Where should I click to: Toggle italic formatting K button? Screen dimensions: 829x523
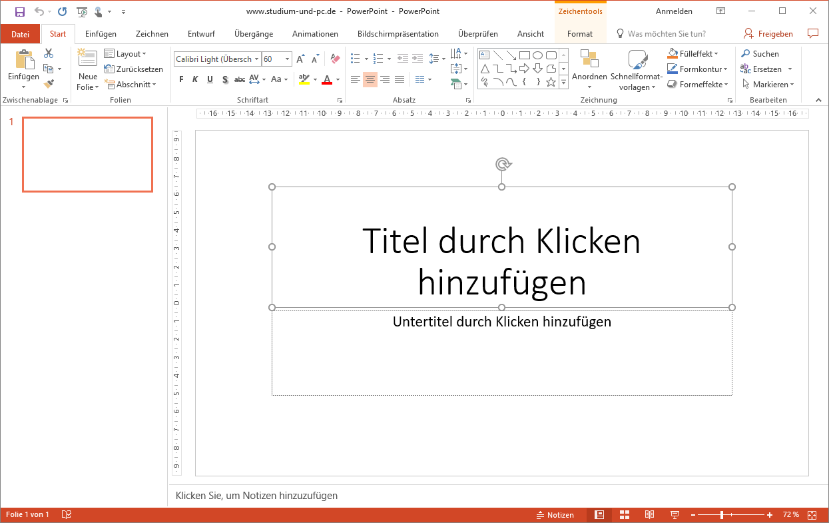[x=195, y=79]
